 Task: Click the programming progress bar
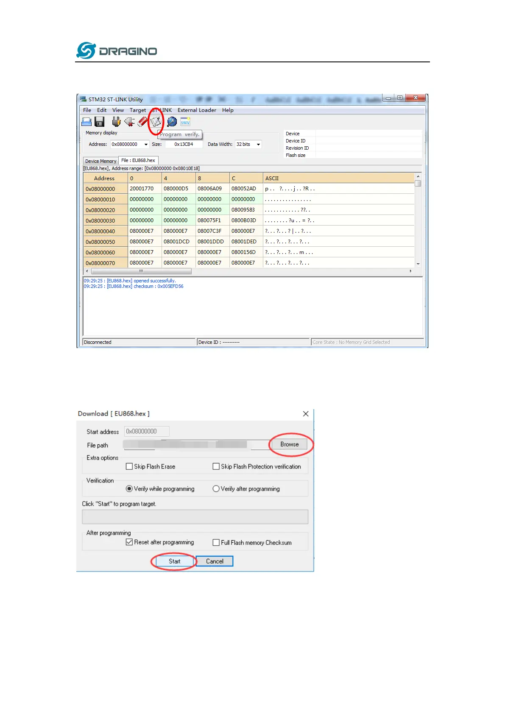click(195, 517)
